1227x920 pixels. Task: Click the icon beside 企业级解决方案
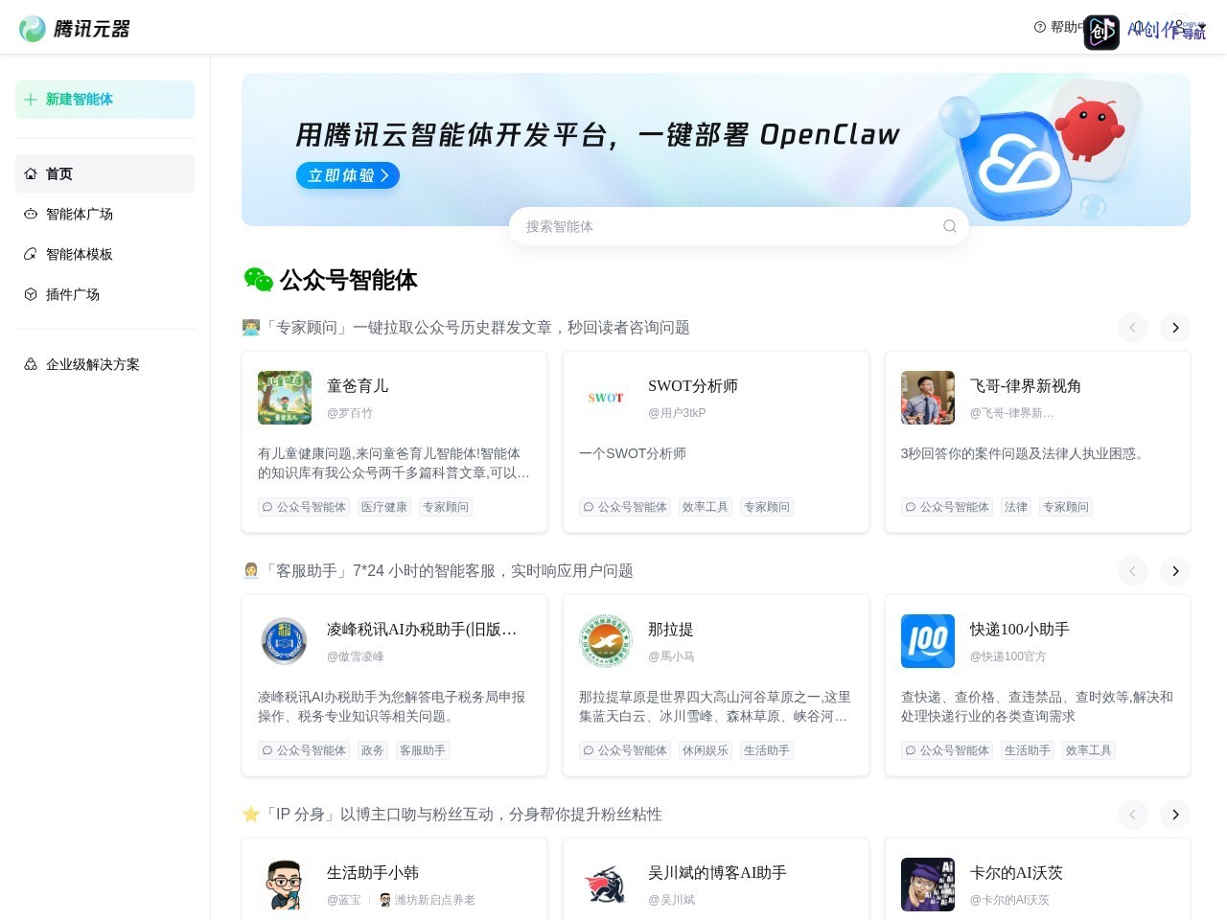tap(31, 364)
